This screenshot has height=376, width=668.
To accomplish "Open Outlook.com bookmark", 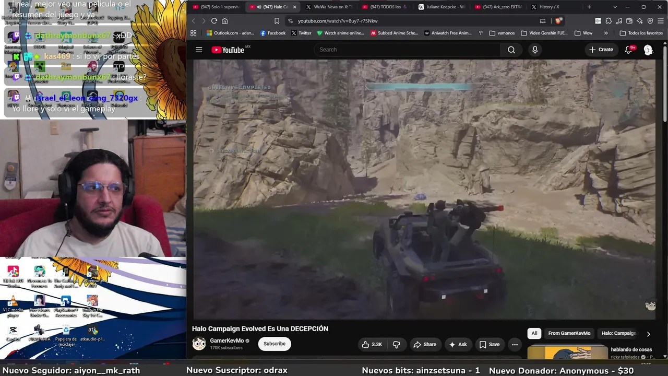I will (x=230, y=33).
